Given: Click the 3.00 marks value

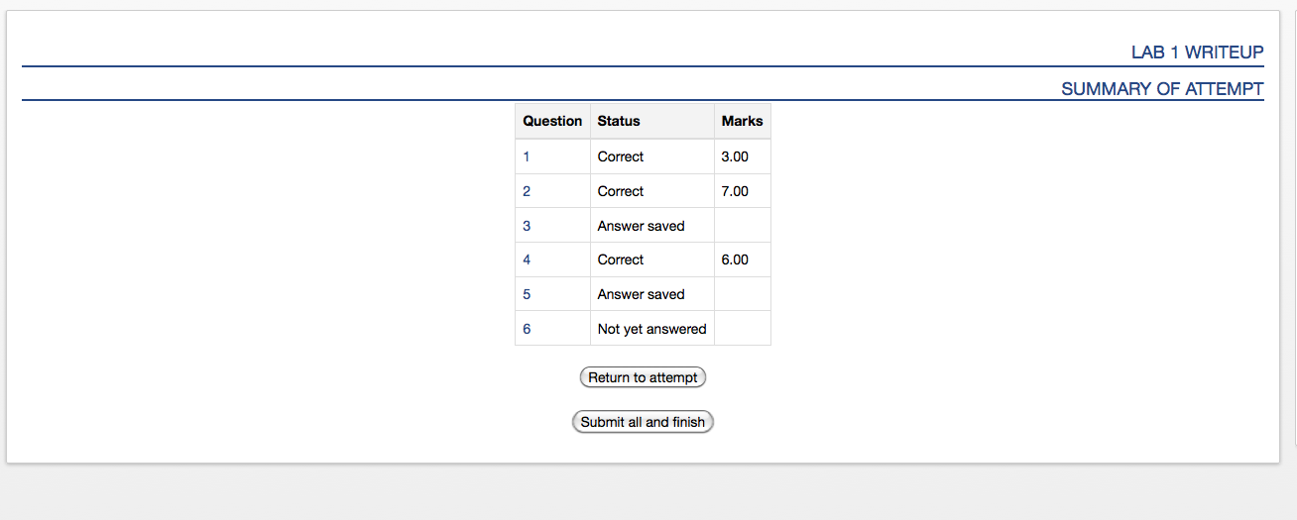Looking at the screenshot, I should point(735,156).
